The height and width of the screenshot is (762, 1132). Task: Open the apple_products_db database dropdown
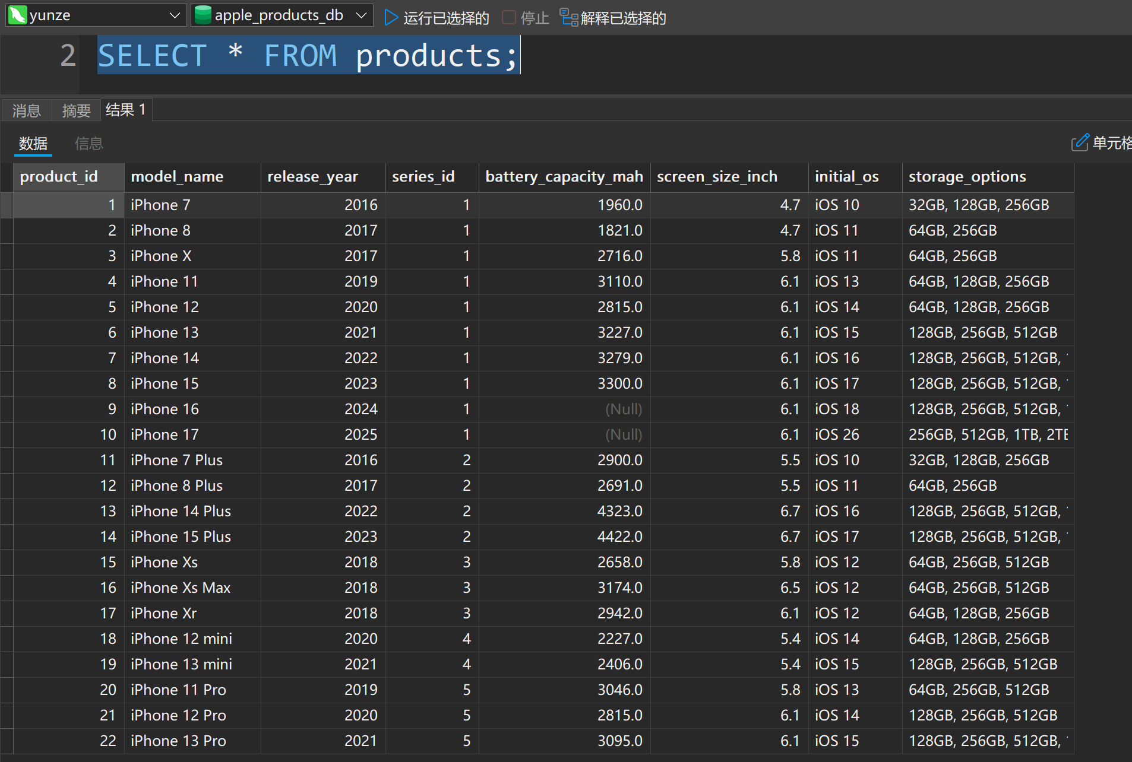point(361,15)
